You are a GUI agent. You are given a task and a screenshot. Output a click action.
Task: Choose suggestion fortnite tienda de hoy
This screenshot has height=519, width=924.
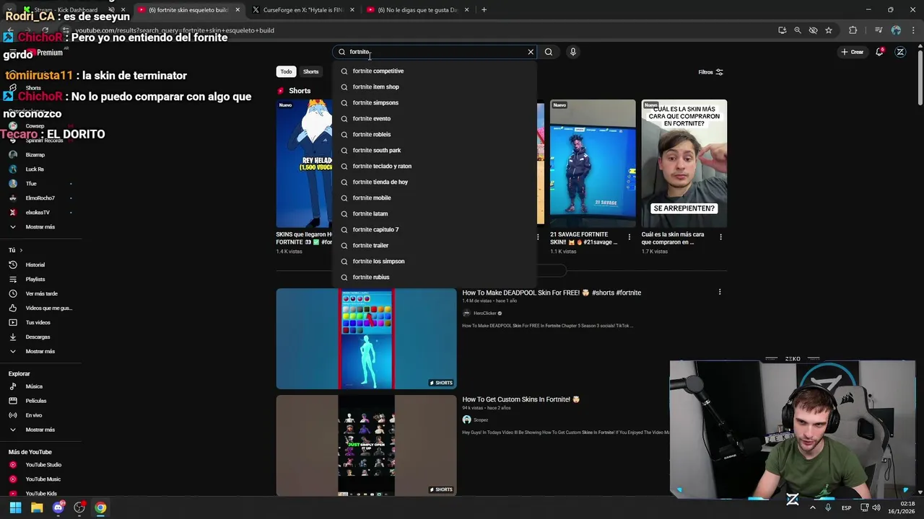[435, 182]
